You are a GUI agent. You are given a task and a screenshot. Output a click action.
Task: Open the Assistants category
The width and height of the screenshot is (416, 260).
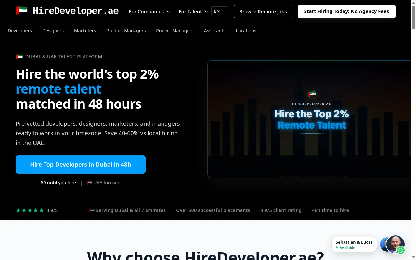(x=214, y=31)
